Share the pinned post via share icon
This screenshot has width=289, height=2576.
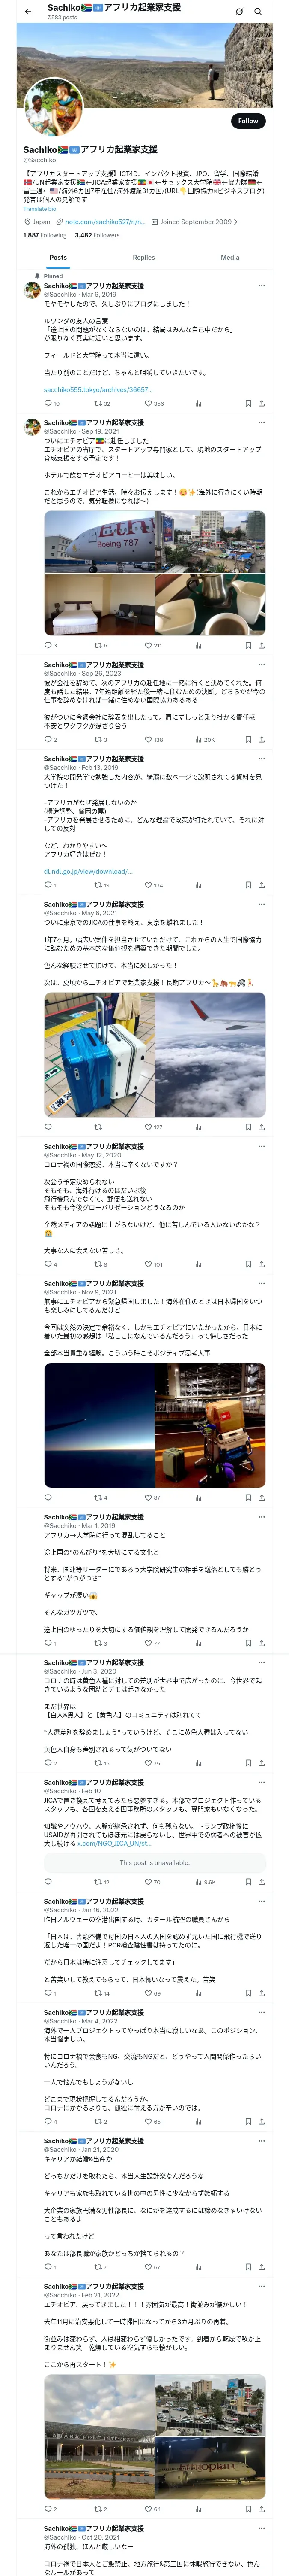pyautogui.click(x=261, y=404)
